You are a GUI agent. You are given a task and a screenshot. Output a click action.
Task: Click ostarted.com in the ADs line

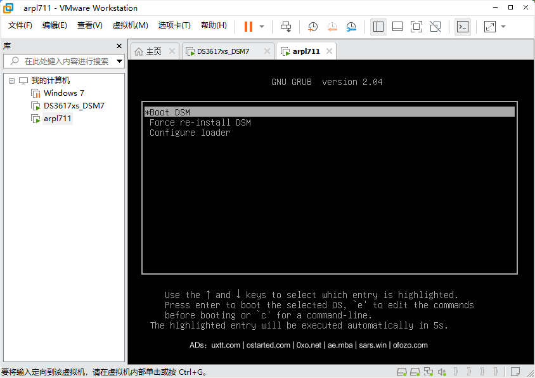[268, 345]
